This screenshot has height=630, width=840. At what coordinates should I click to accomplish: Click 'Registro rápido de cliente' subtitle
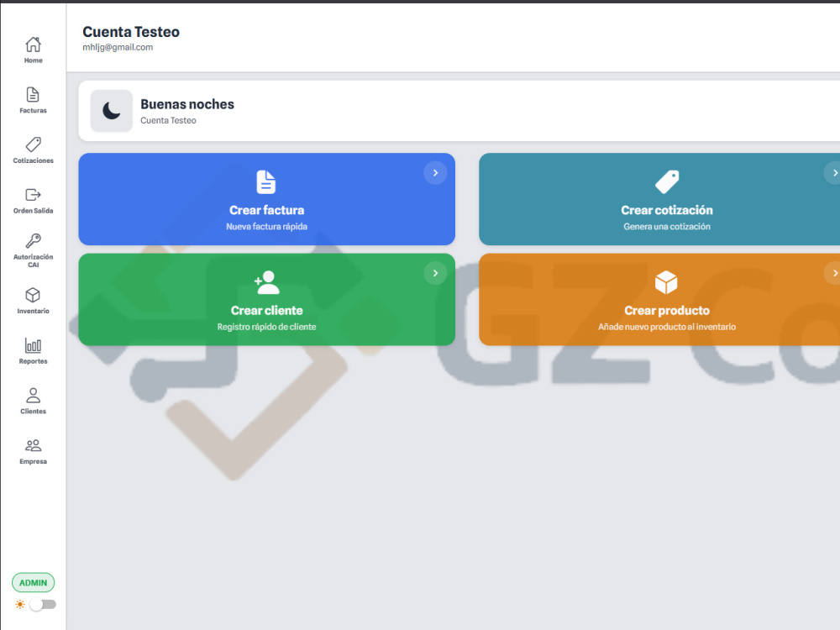[267, 327]
